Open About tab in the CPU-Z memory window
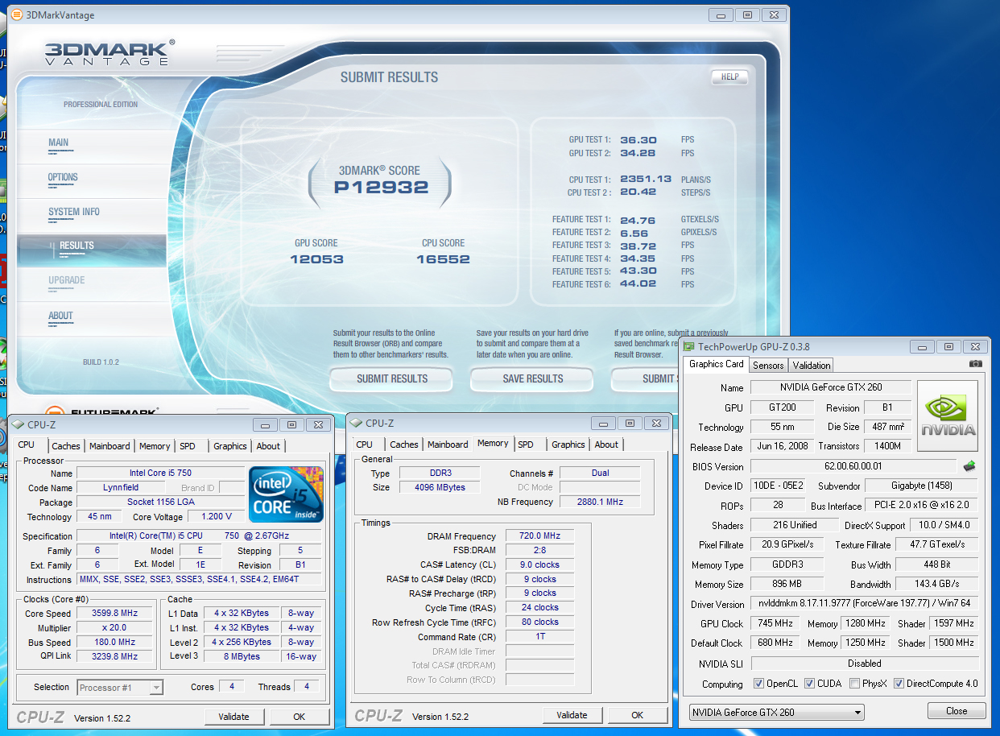The height and width of the screenshot is (736, 1000). coord(607,444)
